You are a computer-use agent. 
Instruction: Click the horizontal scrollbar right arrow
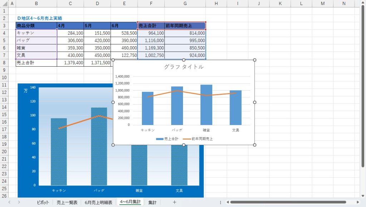[358, 202]
